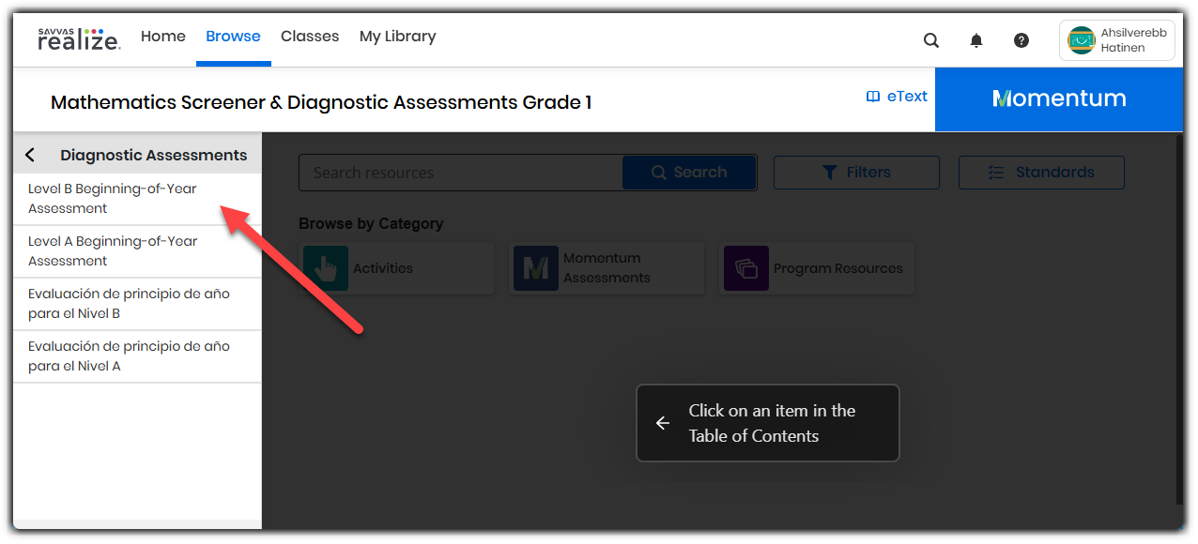Go to My Library
Screen dimensions: 1198x544
(x=397, y=36)
